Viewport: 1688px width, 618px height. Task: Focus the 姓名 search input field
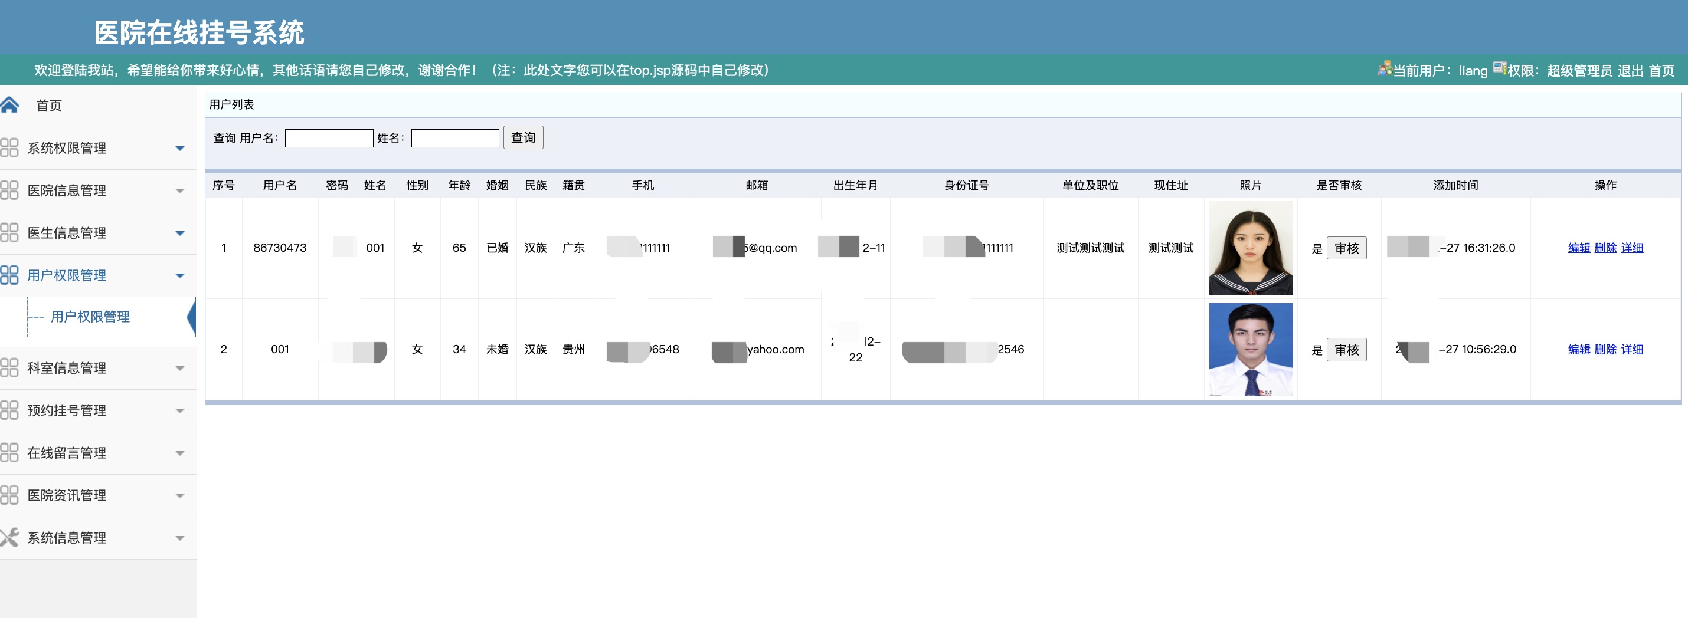pyautogui.click(x=456, y=138)
